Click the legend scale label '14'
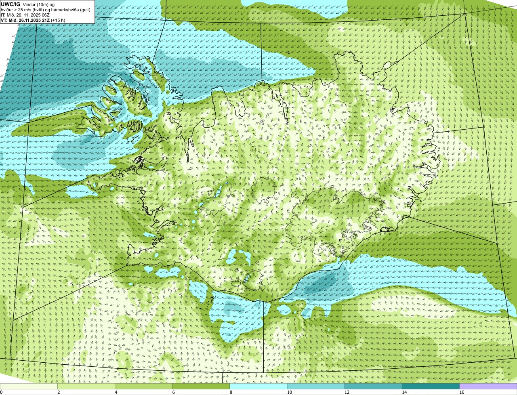The image size is (517, 395). click(x=404, y=392)
